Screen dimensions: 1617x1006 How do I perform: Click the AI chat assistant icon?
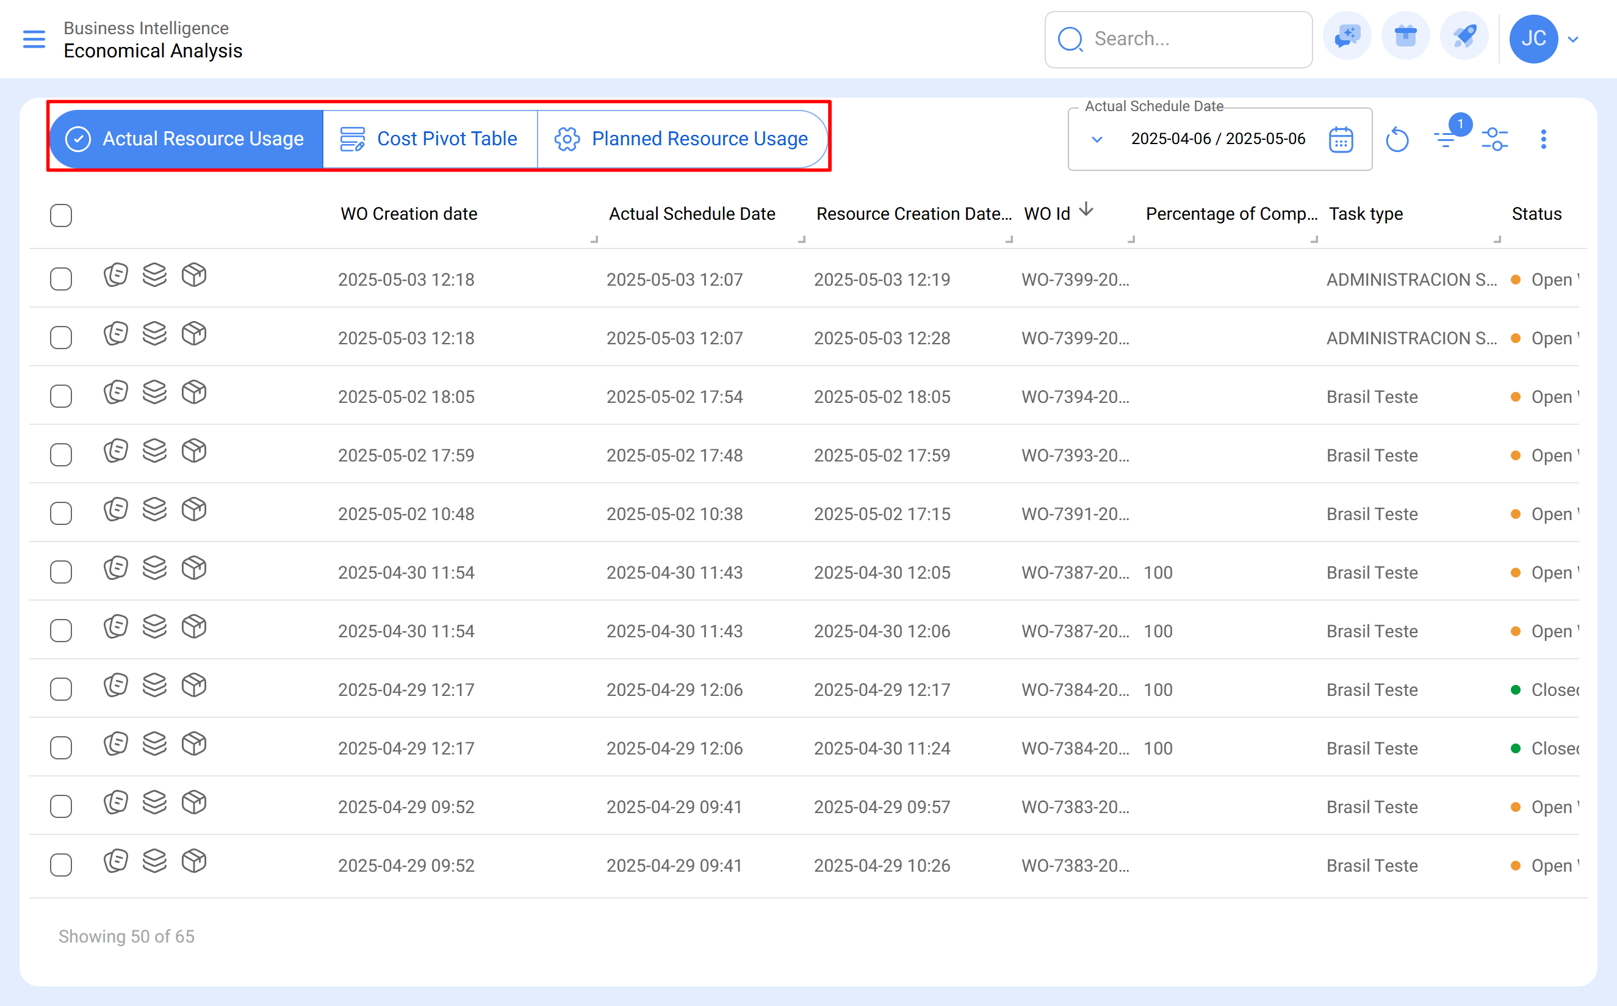coord(1347,37)
